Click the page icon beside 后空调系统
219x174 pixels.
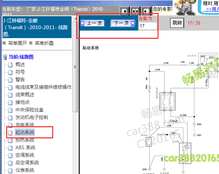click(10, 163)
